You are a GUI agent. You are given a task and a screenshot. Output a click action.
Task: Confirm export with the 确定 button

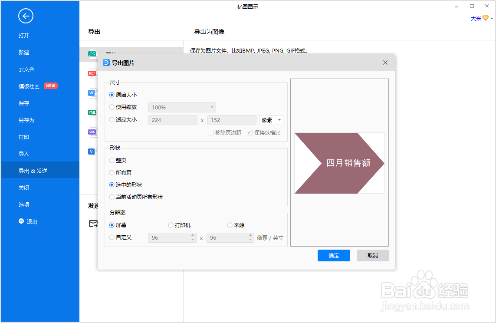[334, 255]
